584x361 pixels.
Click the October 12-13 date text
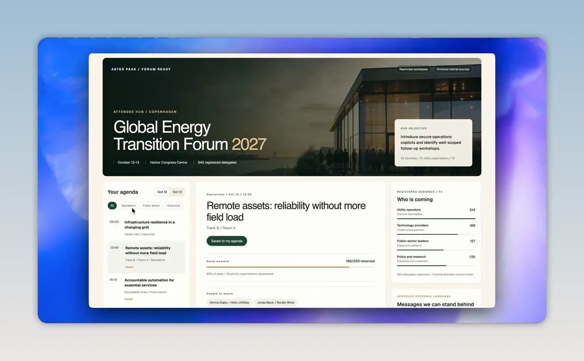(128, 162)
